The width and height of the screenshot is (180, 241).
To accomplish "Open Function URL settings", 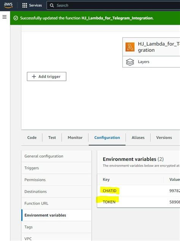I will tap(57, 203).
